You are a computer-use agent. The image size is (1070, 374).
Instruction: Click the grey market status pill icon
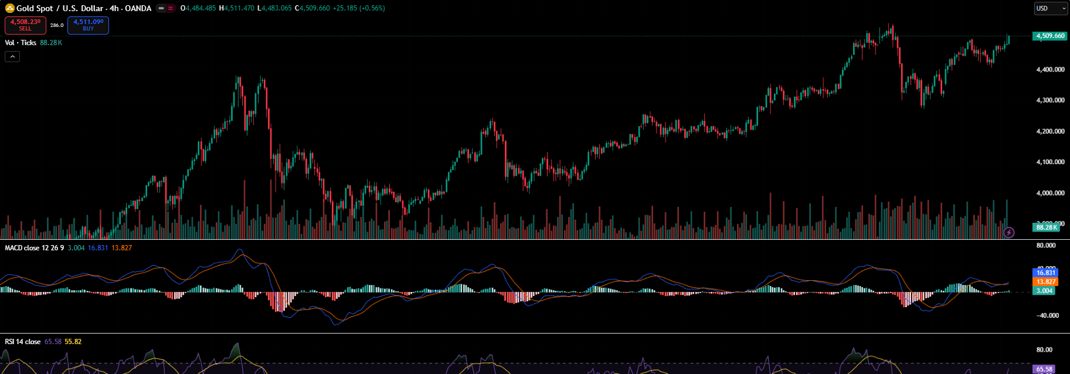(161, 8)
